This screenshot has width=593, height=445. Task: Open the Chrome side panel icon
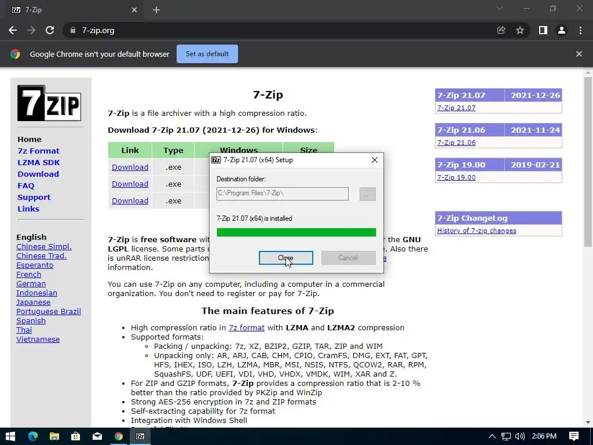(x=543, y=30)
